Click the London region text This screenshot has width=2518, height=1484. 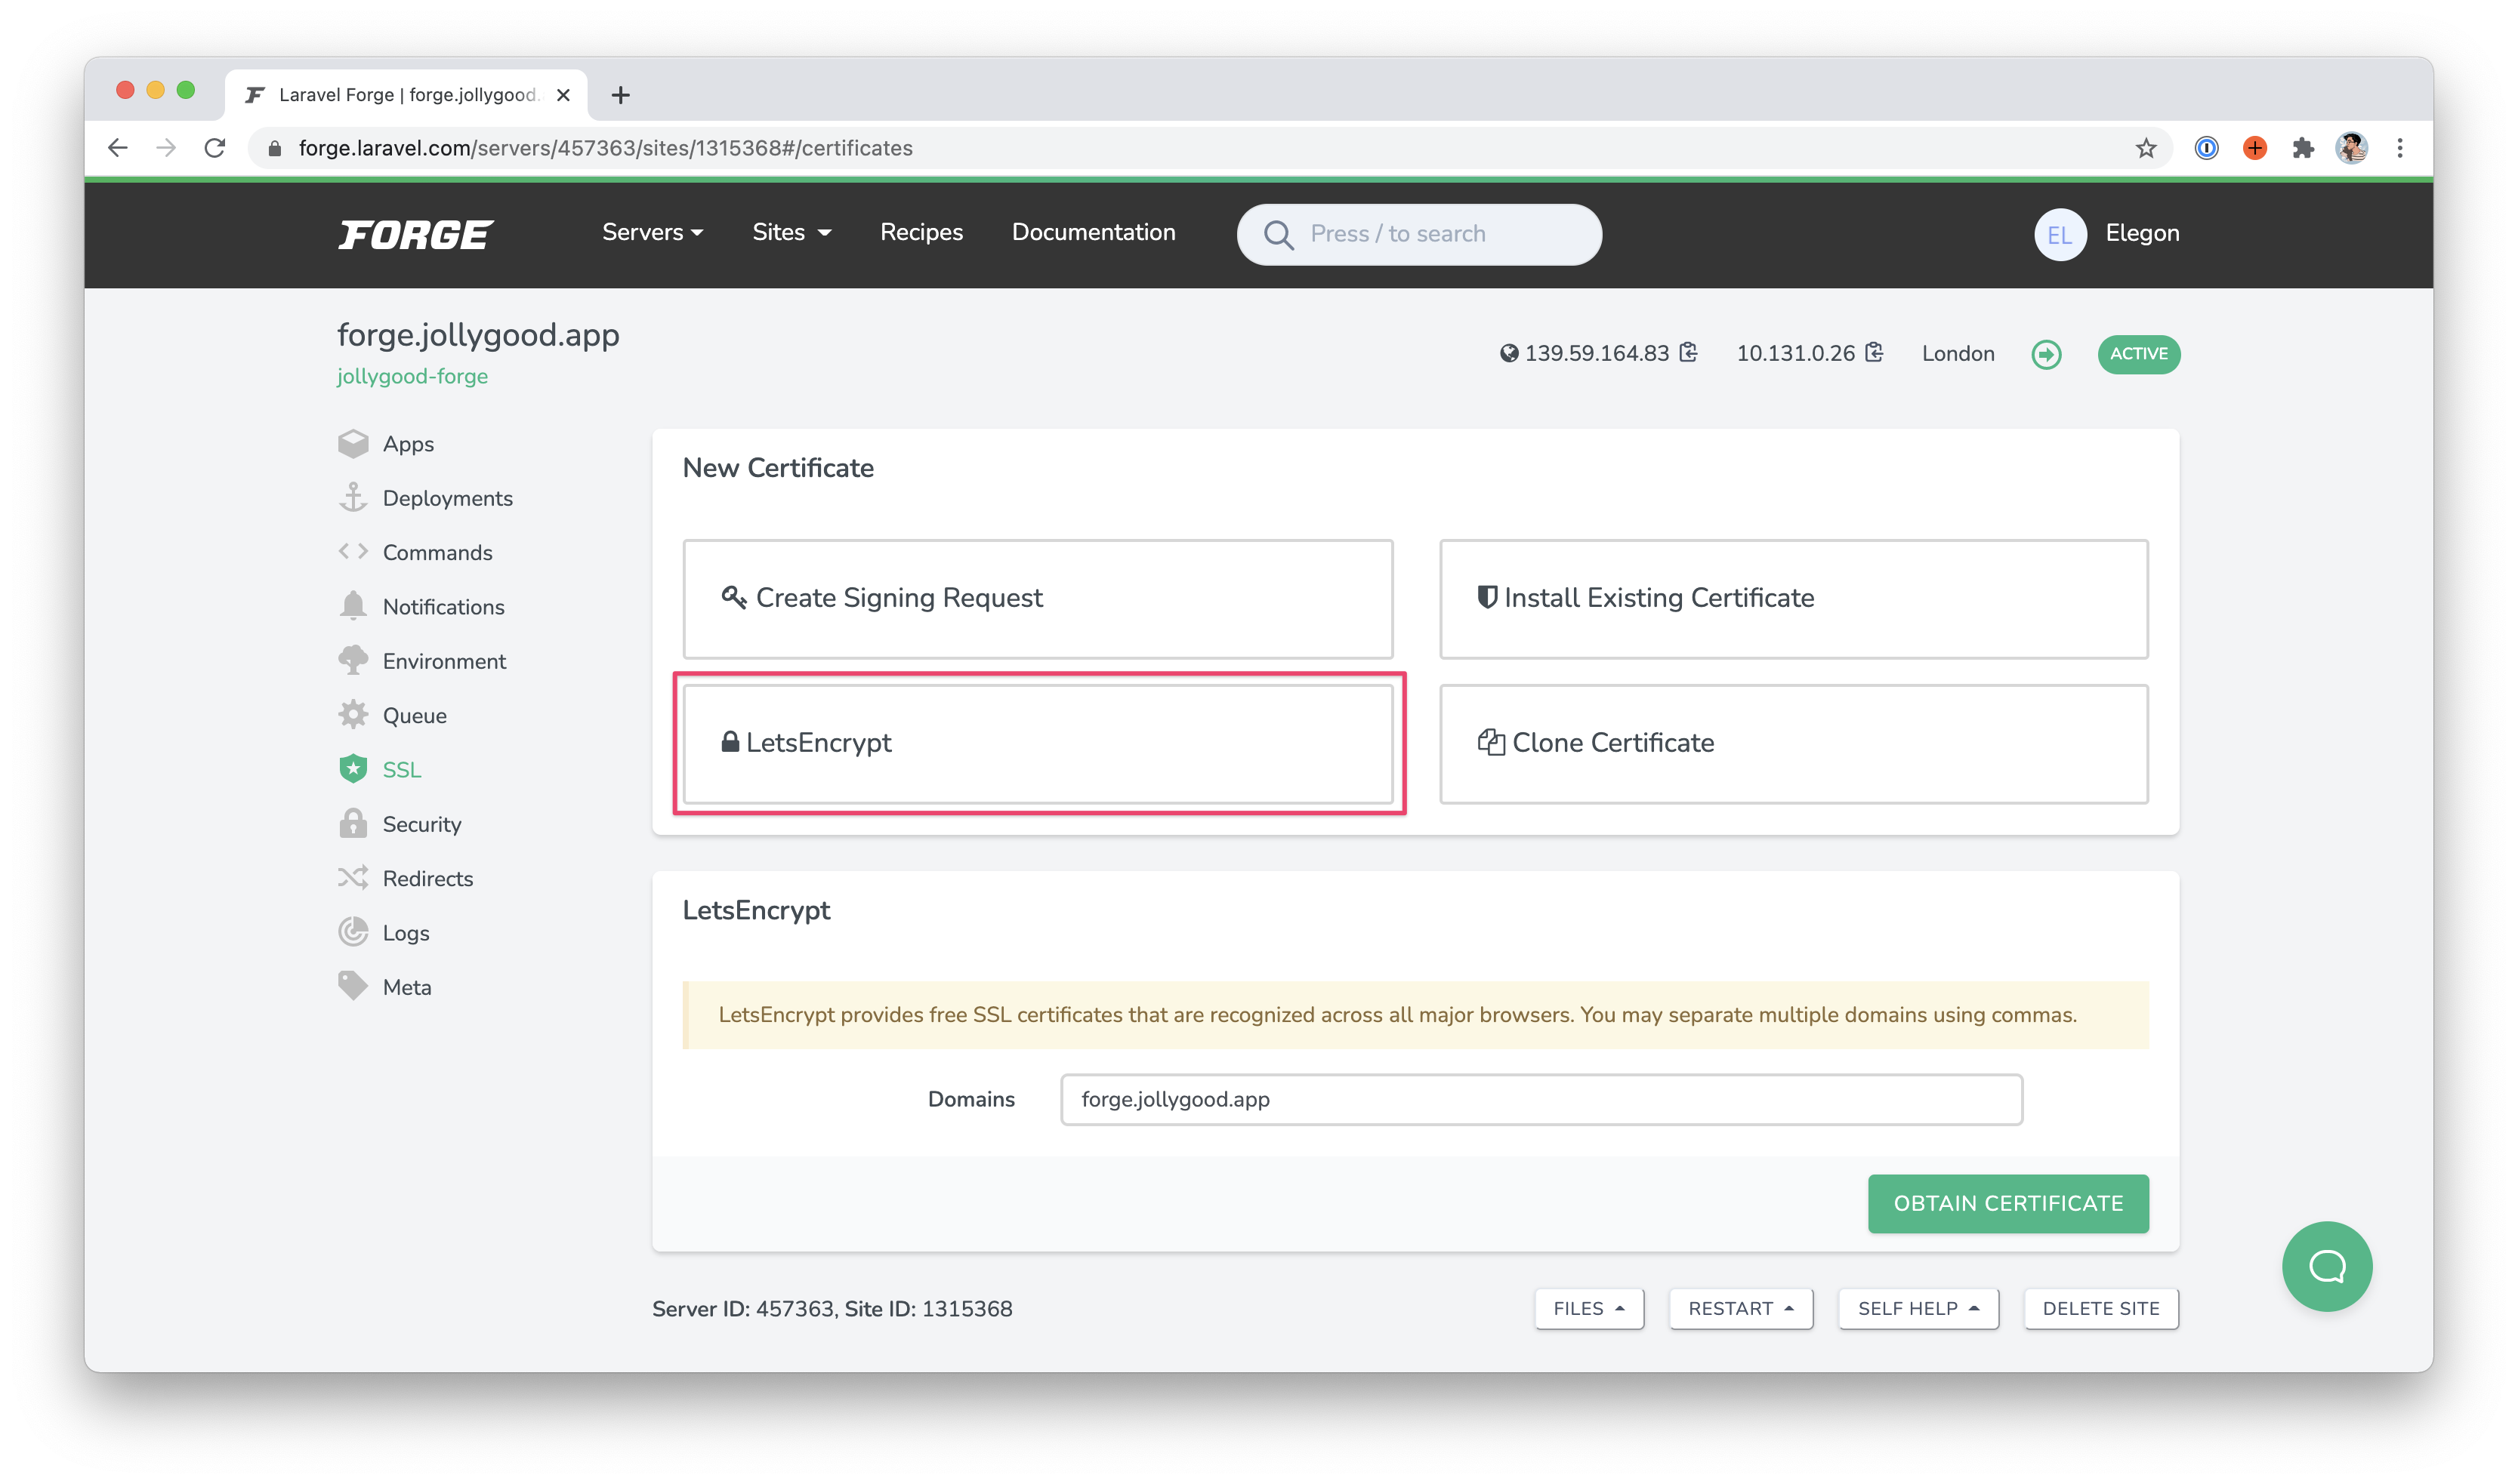click(x=1958, y=353)
